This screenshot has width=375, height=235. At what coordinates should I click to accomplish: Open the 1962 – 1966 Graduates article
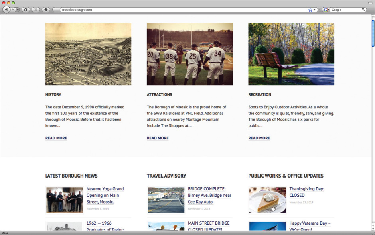[105, 226]
